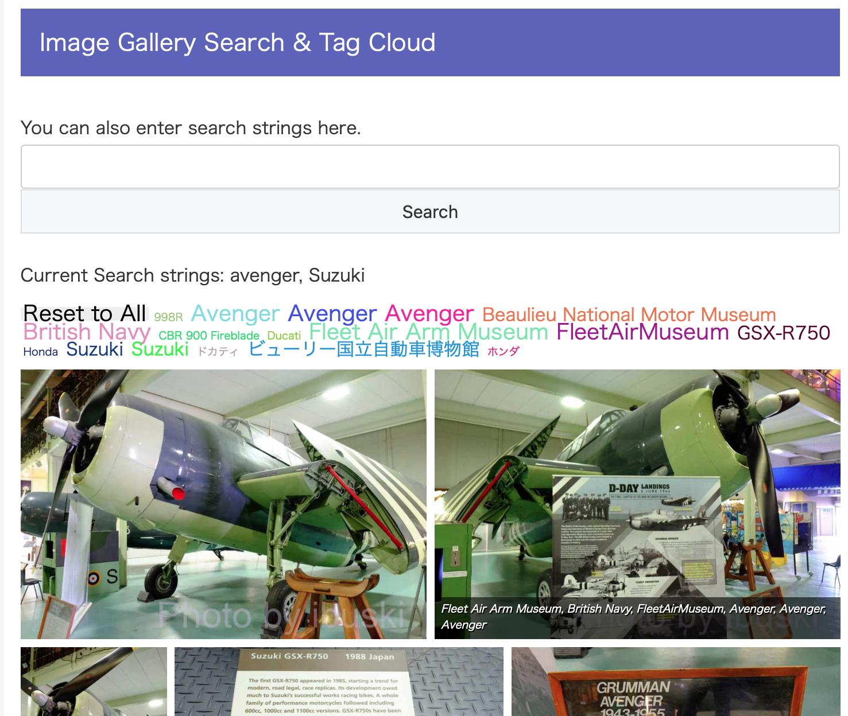Screen dimensions: 848x716
Task: Select the dark blue Suzuki tag
Action: point(95,349)
